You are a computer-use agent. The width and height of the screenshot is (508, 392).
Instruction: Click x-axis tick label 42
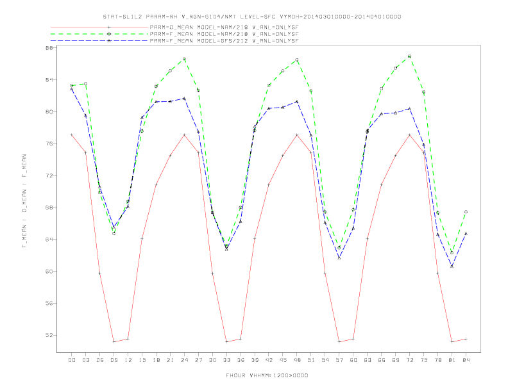(269, 360)
